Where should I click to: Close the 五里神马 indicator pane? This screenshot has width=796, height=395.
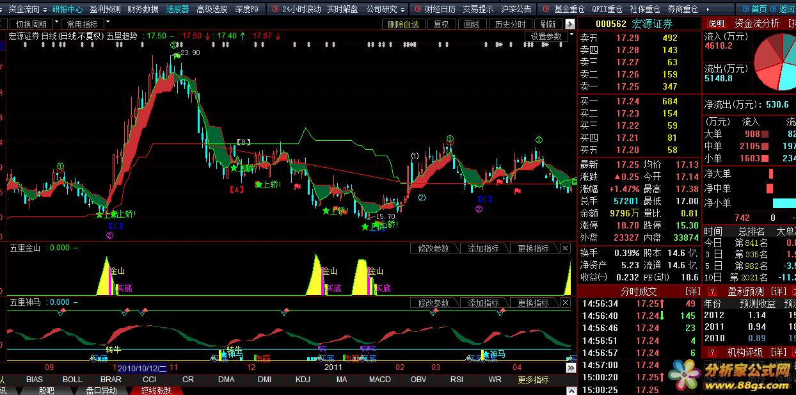(565, 303)
